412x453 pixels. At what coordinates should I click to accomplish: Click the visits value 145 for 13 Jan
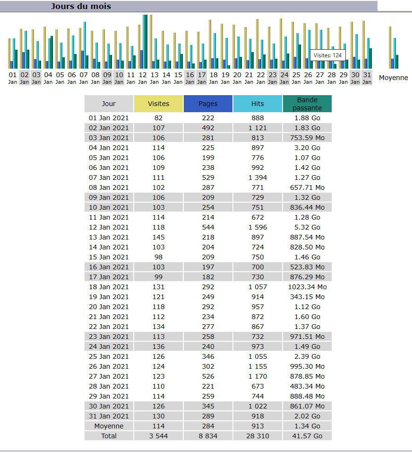click(x=159, y=237)
